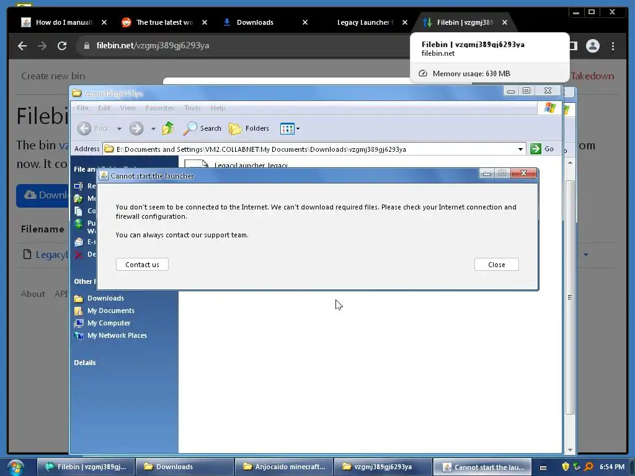
Task: Switch to Anjocaido minecraft taskbar button
Action: coord(284,467)
